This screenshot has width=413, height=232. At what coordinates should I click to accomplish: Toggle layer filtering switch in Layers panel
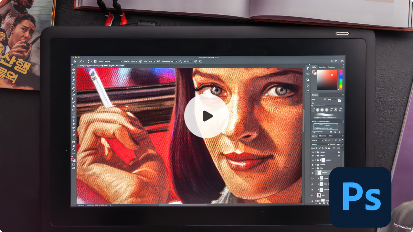coord(343,140)
